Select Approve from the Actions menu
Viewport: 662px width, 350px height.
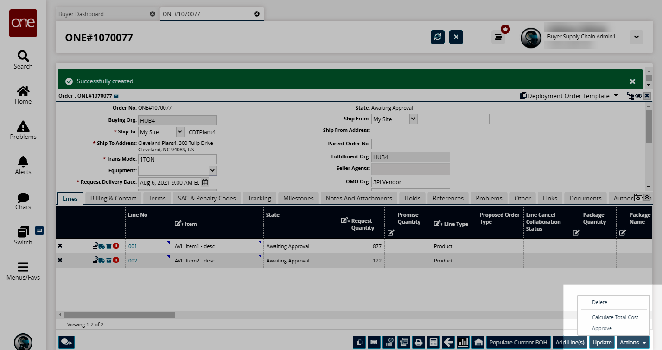(602, 328)
